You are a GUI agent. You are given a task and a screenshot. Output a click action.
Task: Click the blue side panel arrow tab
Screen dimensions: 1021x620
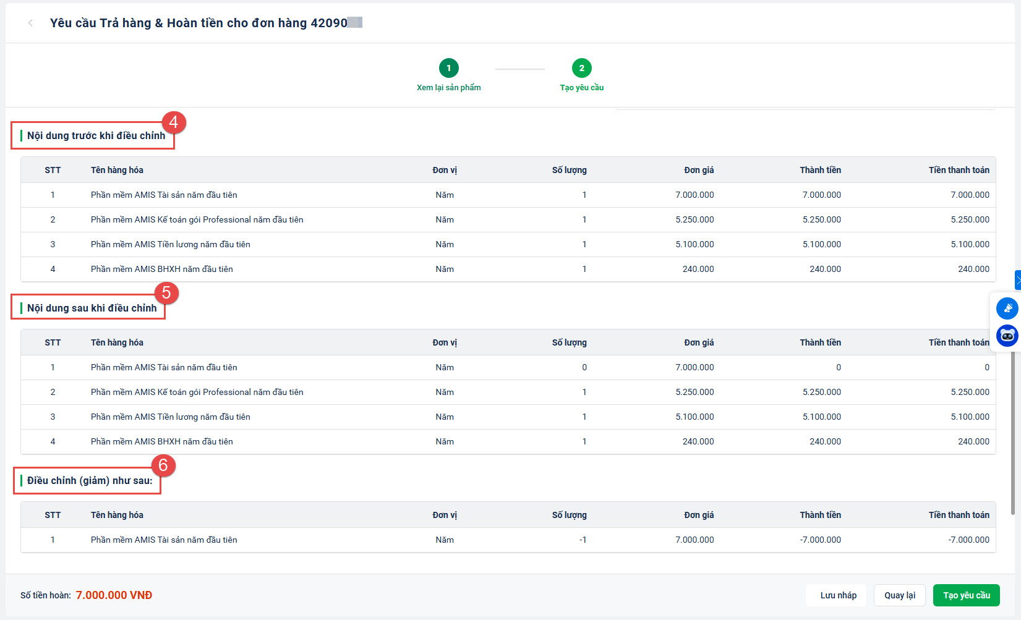(1018, 280)
